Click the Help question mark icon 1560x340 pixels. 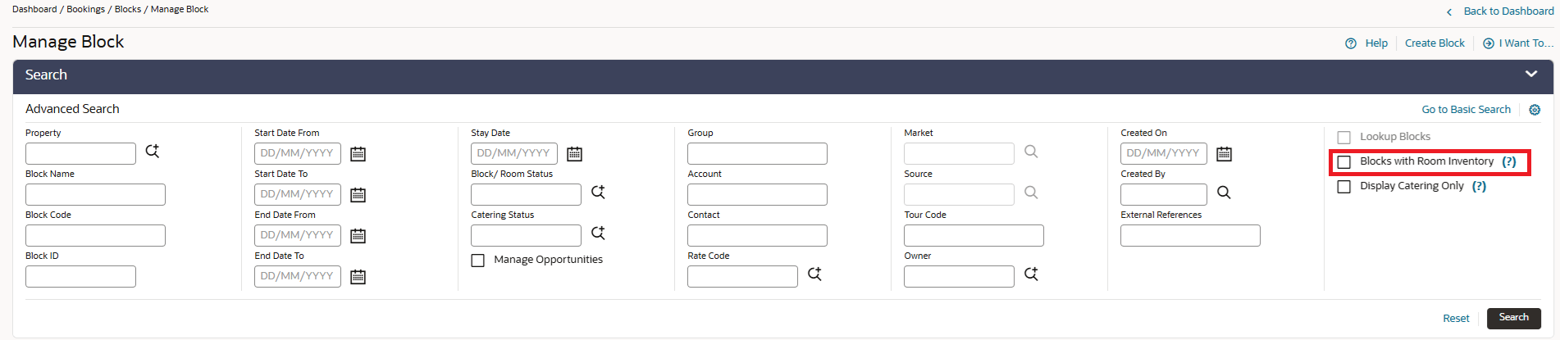[x=1351, y=43]
